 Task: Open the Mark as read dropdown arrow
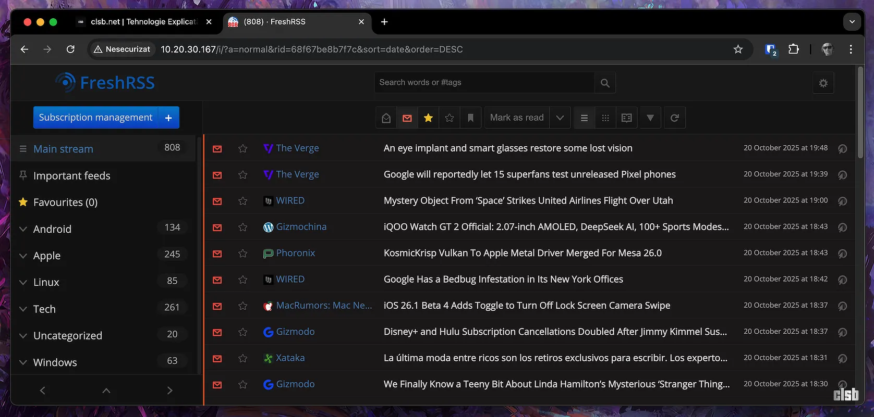tap(560, 118)
